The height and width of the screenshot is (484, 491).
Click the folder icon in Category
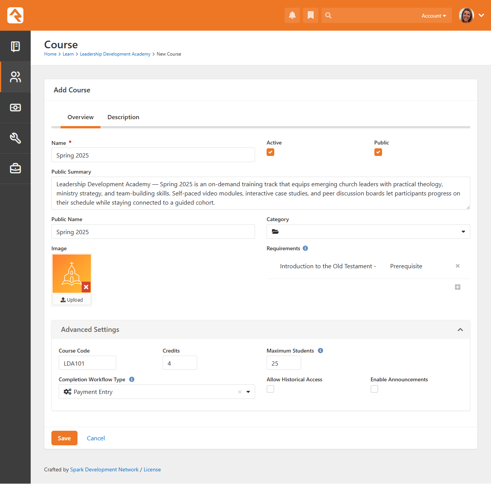(x=275, y=231)
